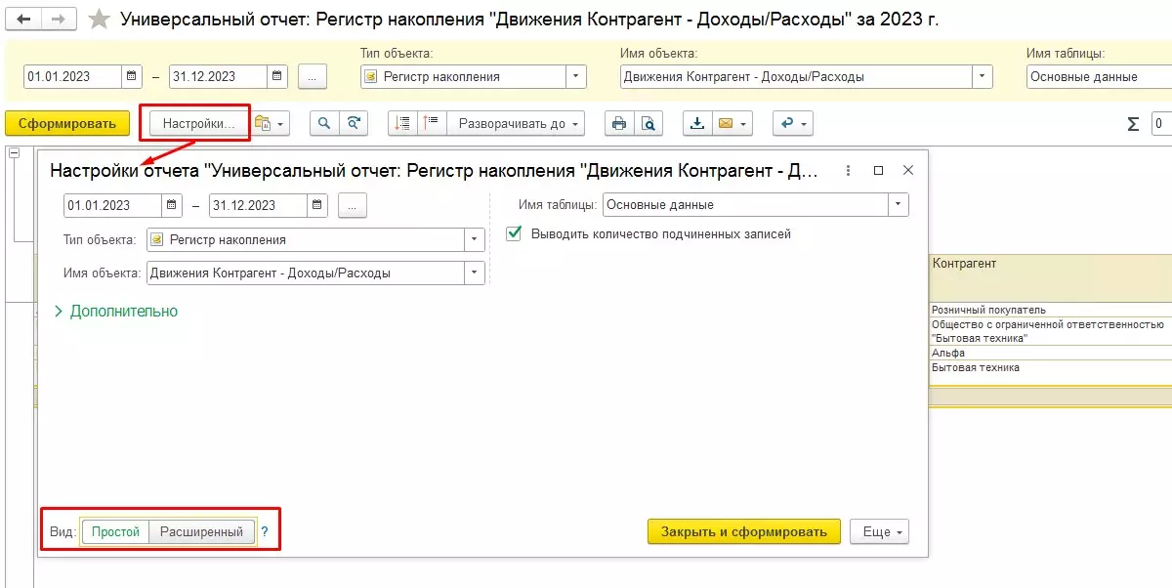Collapse group box at report left edge
1172x588 pixels.
coord(13,152)
